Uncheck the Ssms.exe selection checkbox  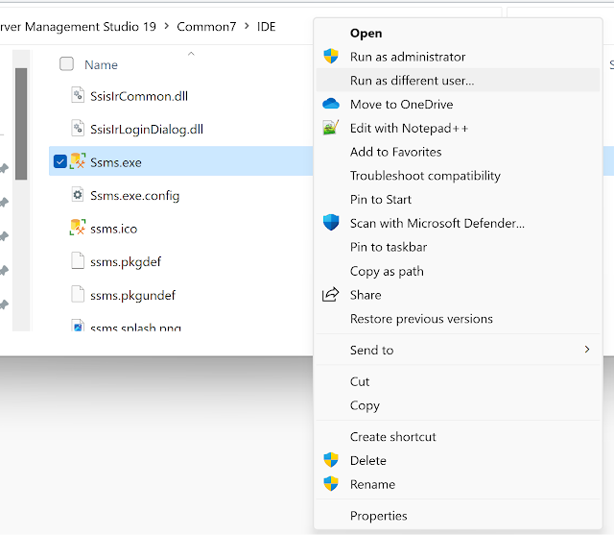[x=60, y=161]
